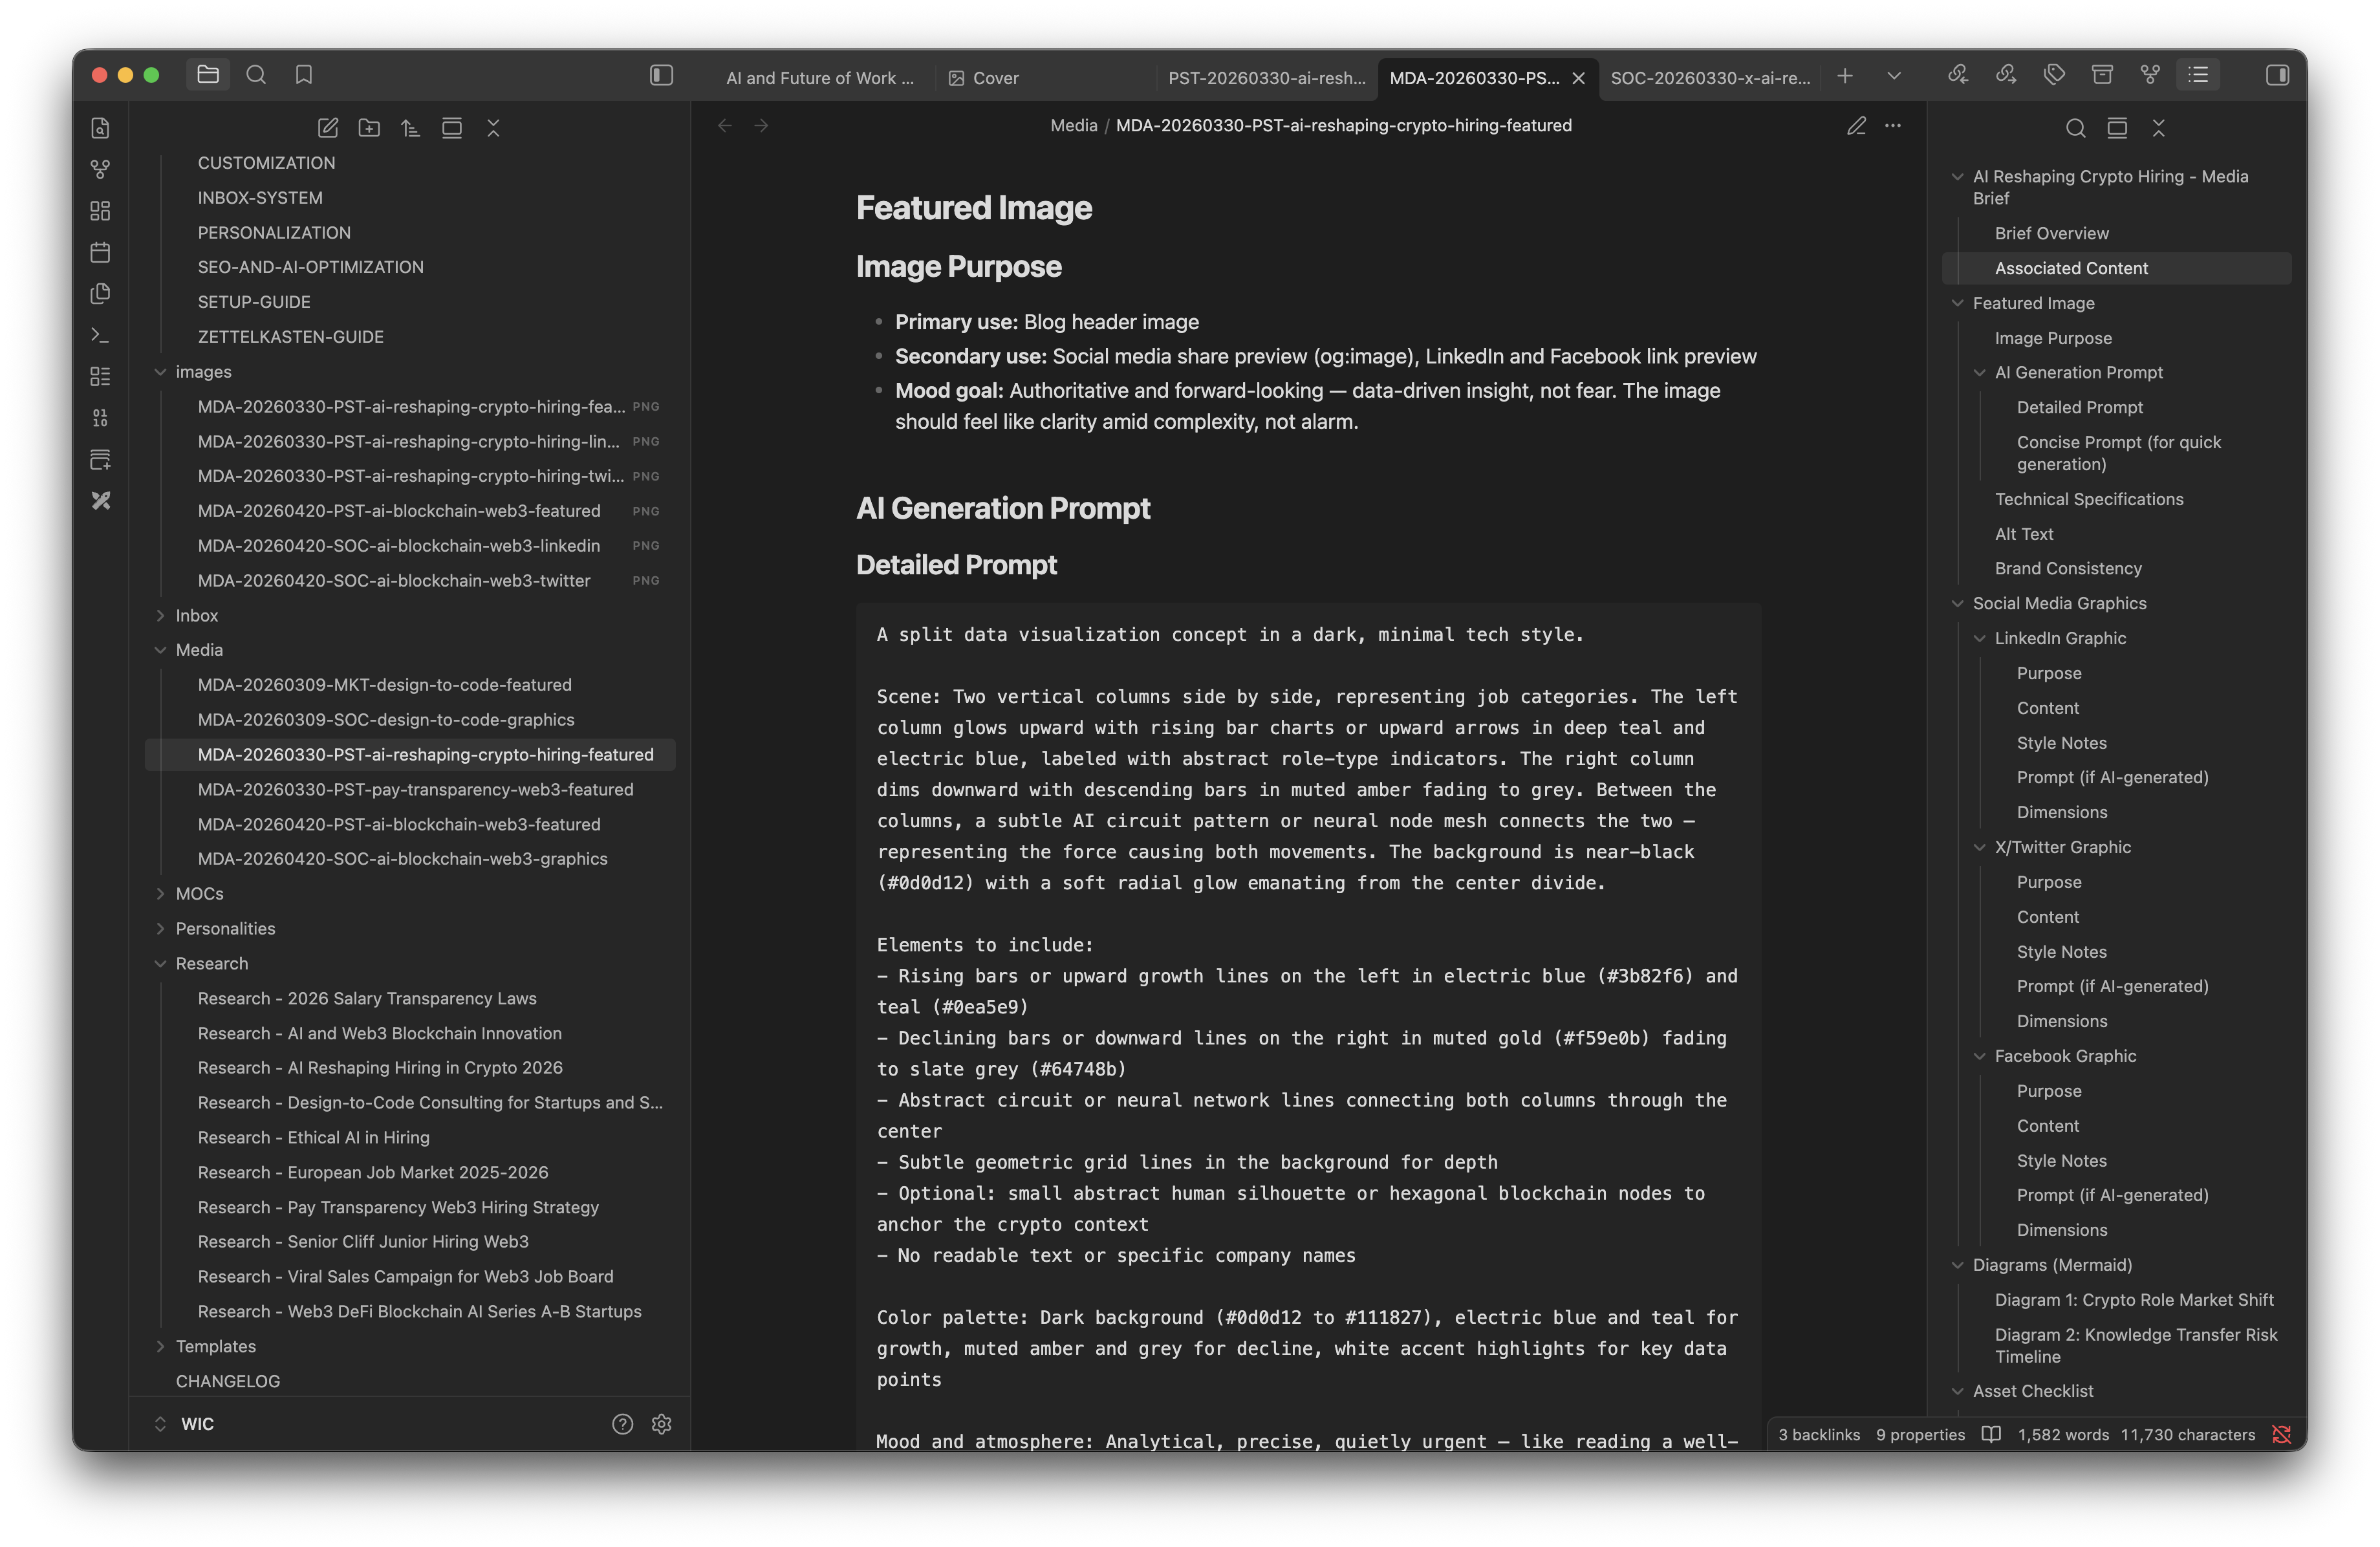Open the tags panel icon
Screen dimensions: 2380x1547
pyautogui.click(x=2054, y=75)
